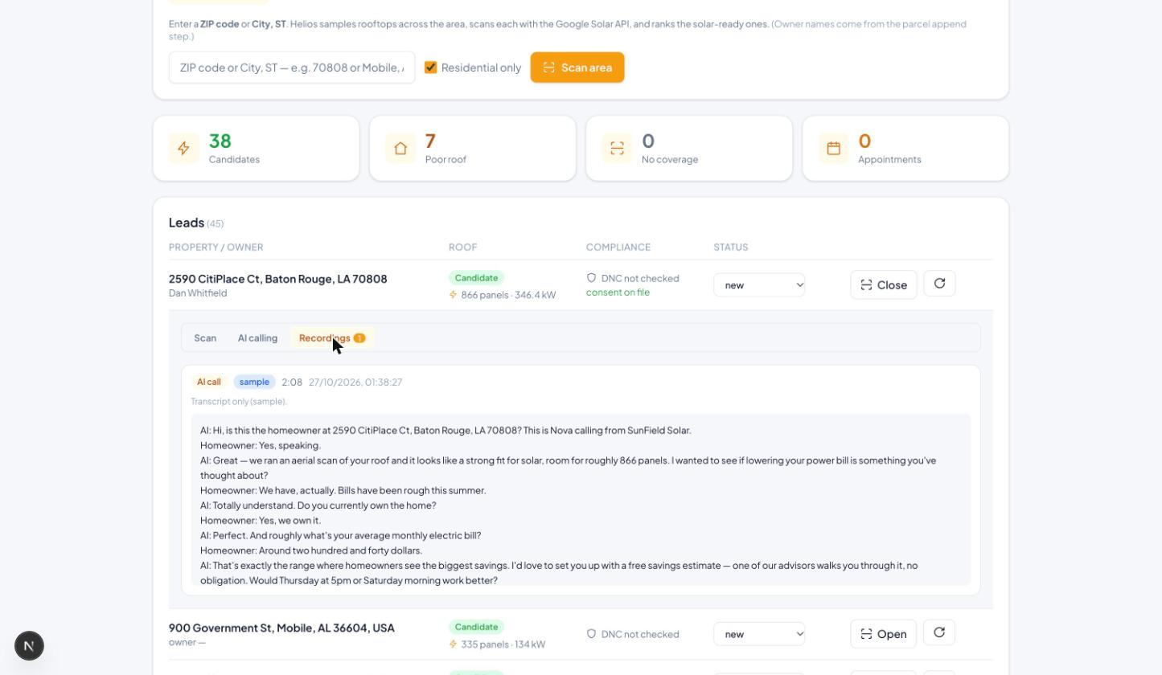Screen dimensions: 1162x675
Task: Click the 2590 CitiPlace Ct address
Action: point(278,279)
